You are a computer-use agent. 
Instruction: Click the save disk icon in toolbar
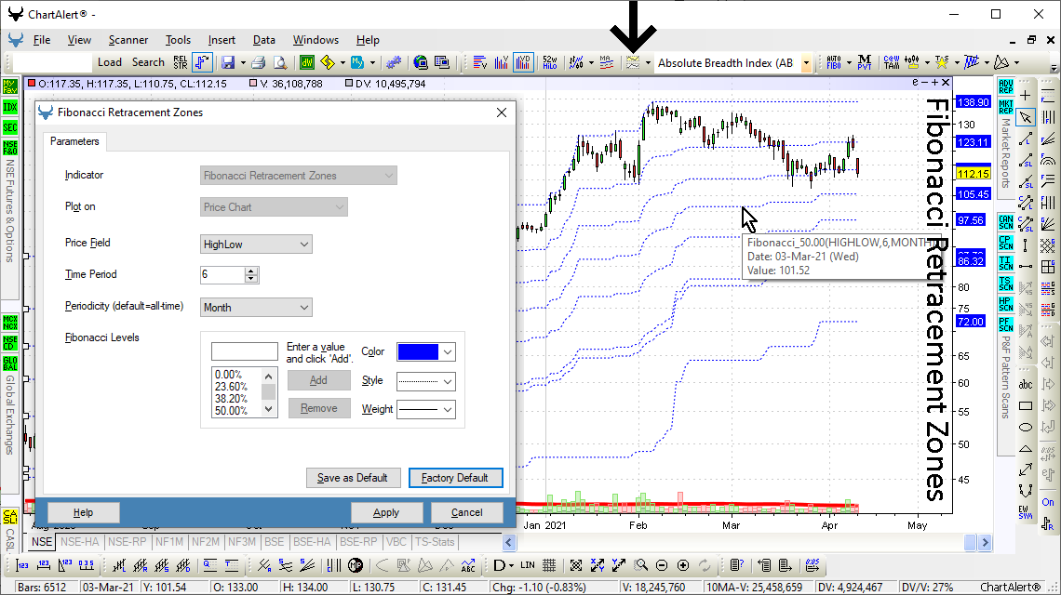coord(228,63)
